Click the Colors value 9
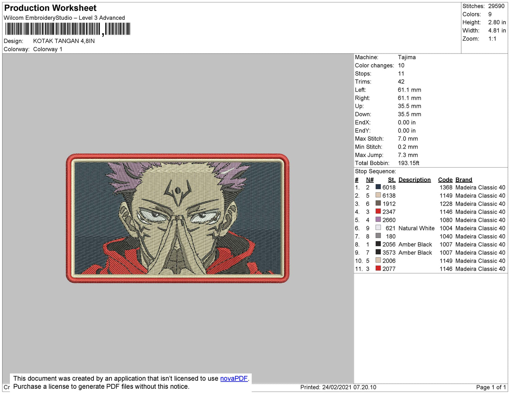Viewport: 510px width, 394px height. click(x=490, y=14)
